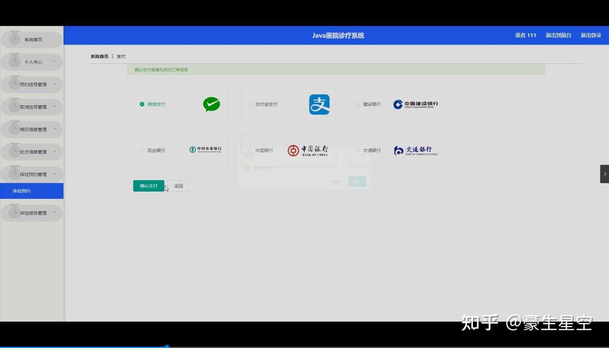This screenshot has height=348, width=609.
Task: Click 退出登录 in the header
Action: coord(591,35)
